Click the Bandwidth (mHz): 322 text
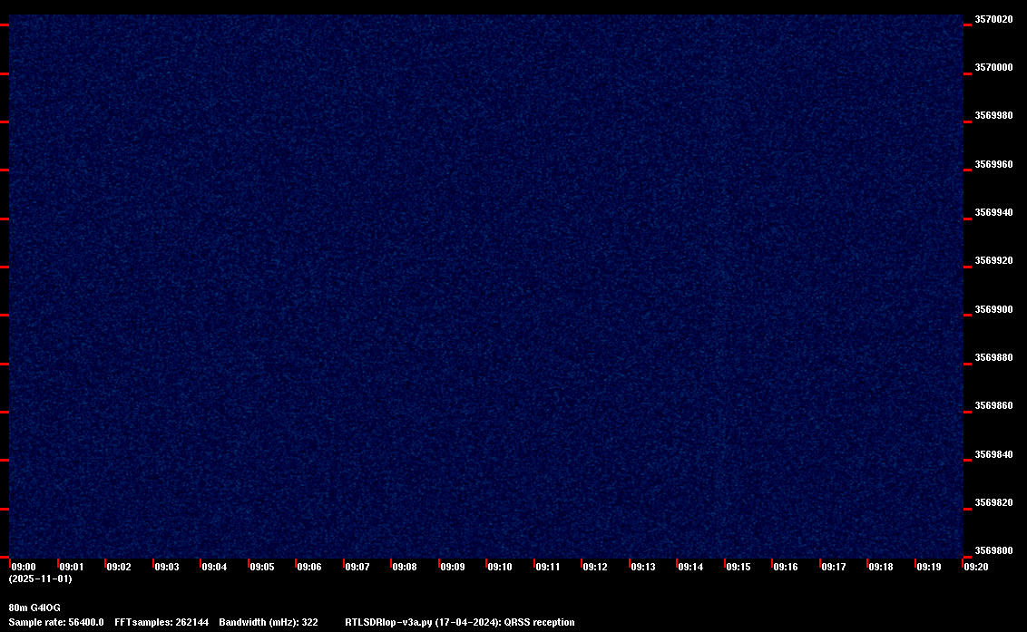 [269, 622]
